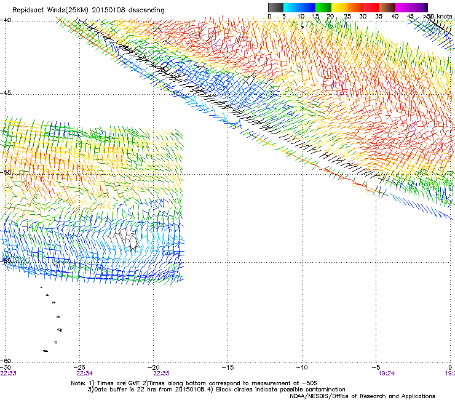
Task: Click the latitude axis label '-55'
Action: tap(6, 260)
